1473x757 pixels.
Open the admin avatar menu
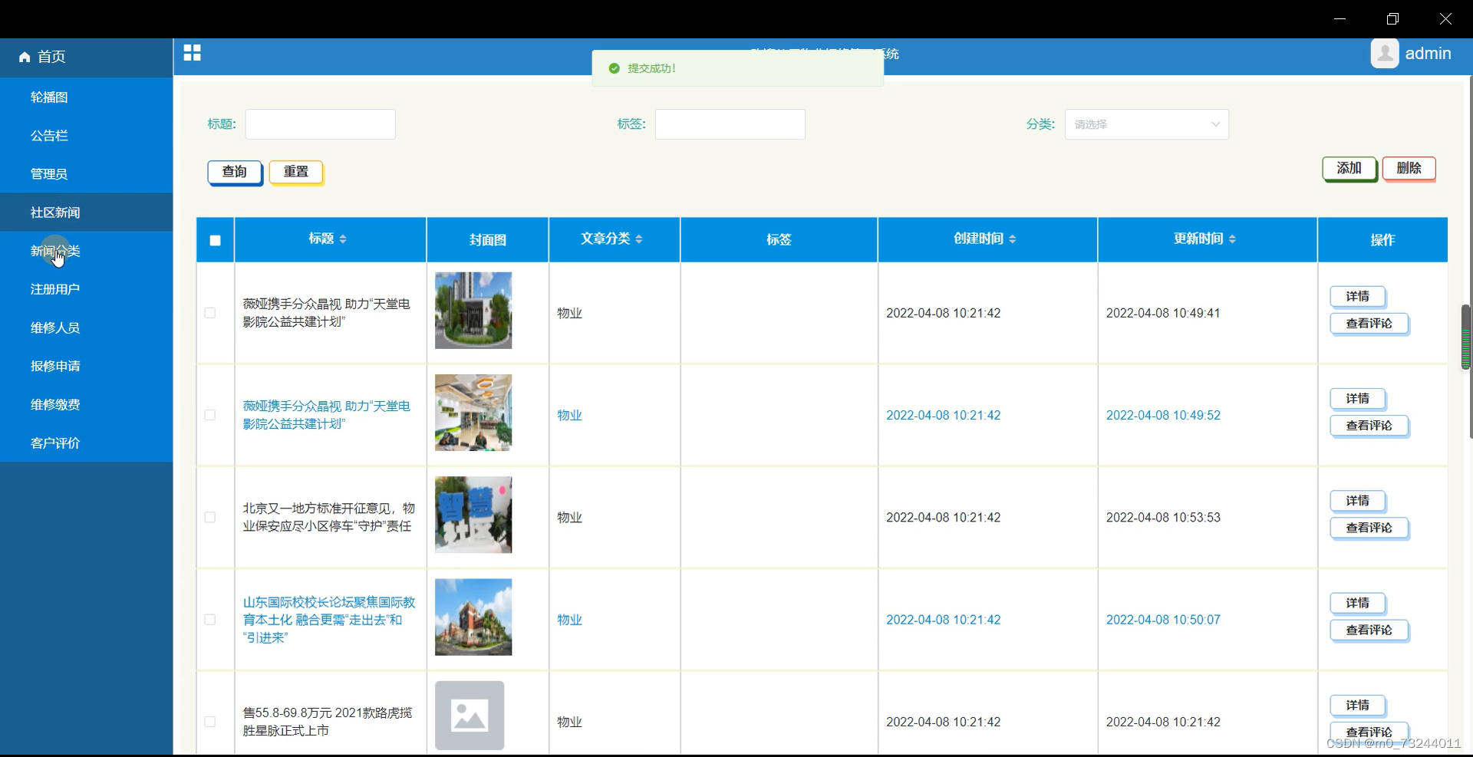point(1386,53)
